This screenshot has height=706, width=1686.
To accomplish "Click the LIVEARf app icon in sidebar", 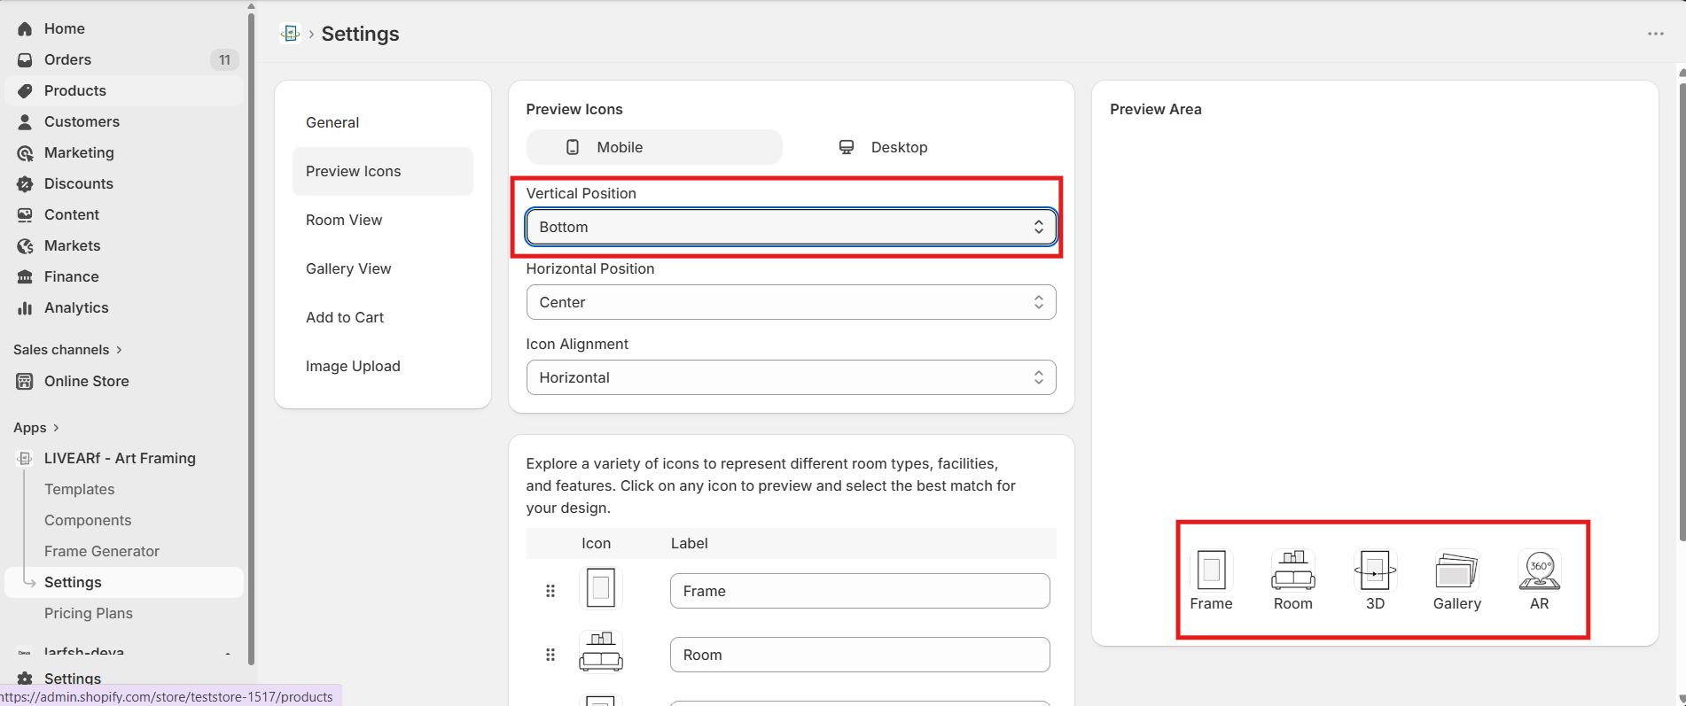I will 25,458.
